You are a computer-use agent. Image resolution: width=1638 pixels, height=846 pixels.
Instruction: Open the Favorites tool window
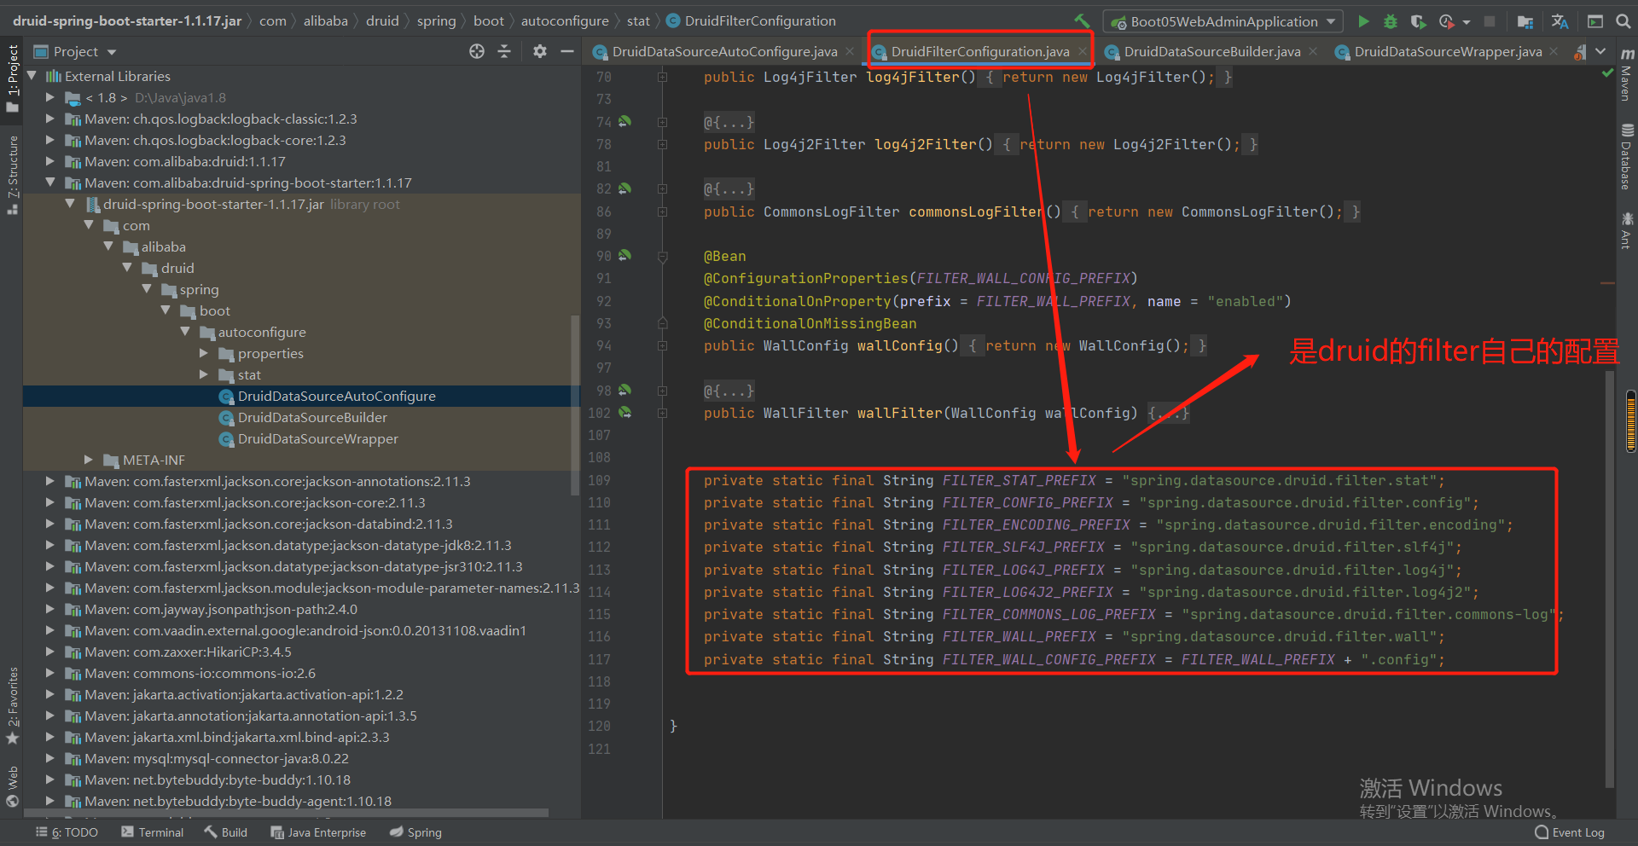coord(13,705)
